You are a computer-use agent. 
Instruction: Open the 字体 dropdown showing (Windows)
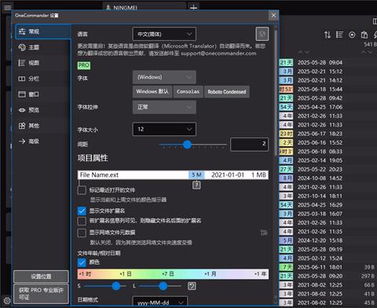click(164, 77)
